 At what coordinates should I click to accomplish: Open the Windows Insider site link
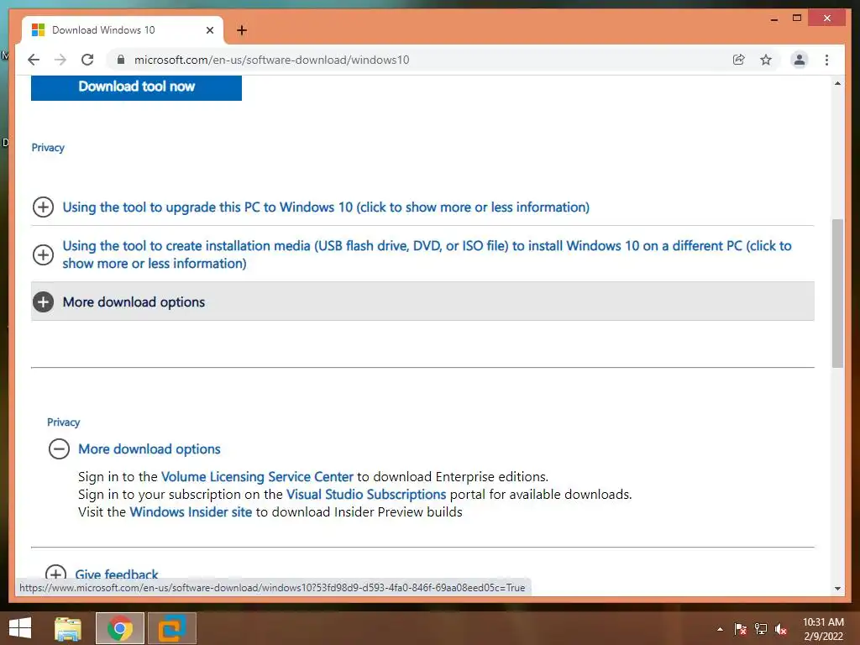(x=191, y=511)
